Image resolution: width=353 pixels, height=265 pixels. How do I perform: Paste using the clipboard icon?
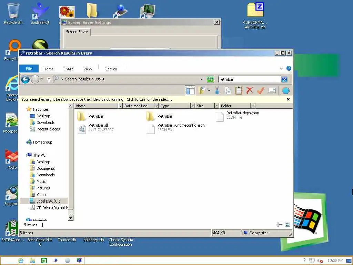(x=239, y=91)
